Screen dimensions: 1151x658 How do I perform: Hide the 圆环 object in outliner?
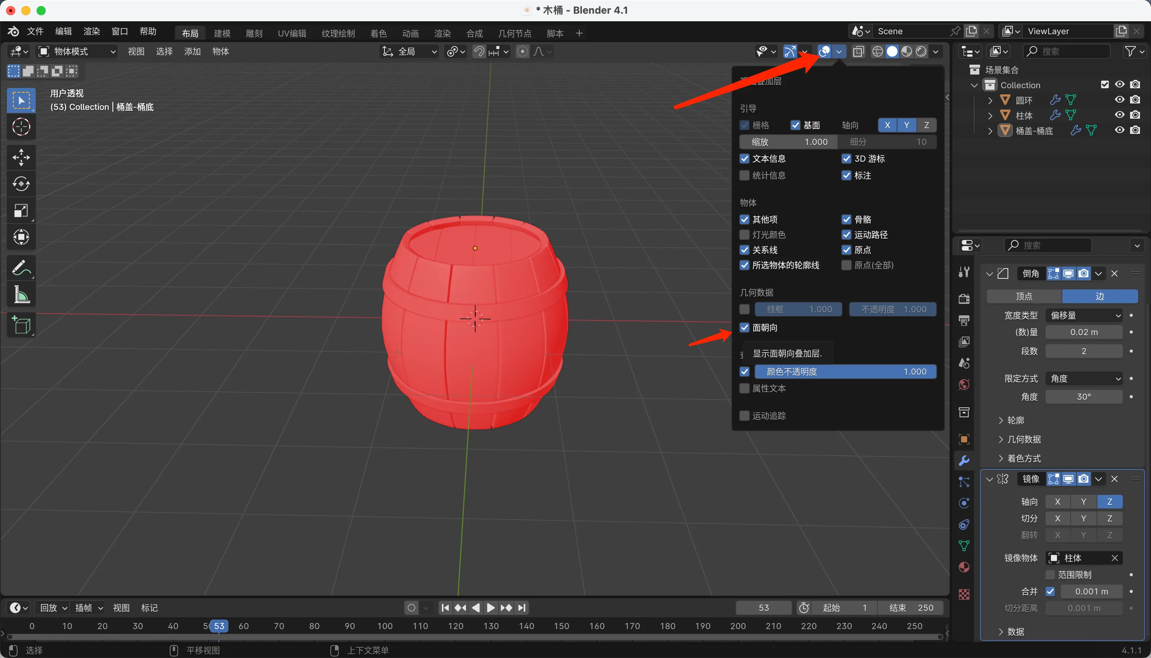point(1119,100)
